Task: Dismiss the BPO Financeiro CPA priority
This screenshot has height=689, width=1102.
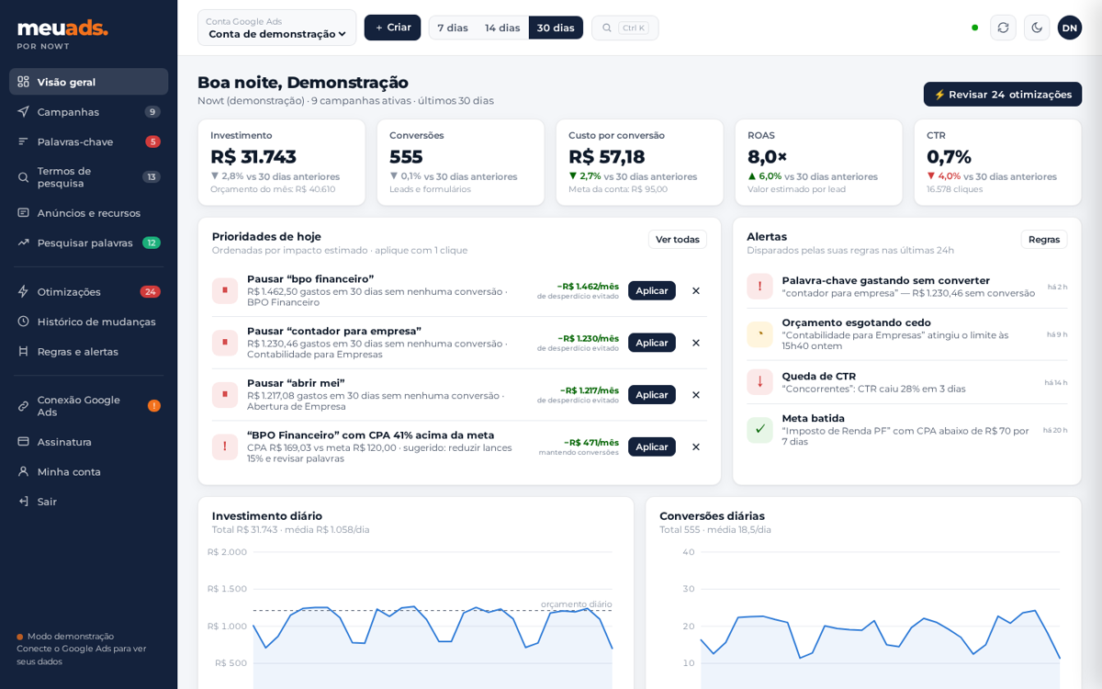Action: (696, 446)
